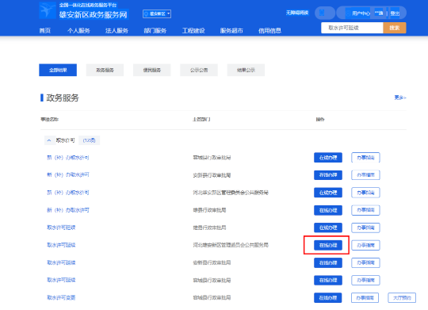This screenshot has width=428, height=310.
Task: Click into the 取水许可延续 search field
Action: (x=352, y=28)
